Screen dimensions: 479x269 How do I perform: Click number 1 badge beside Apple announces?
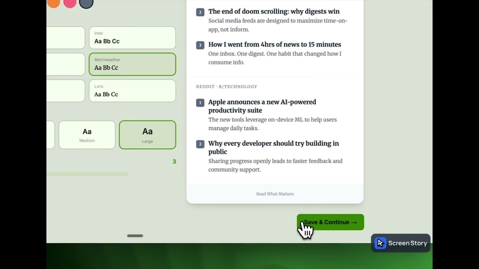click(x=200, y=102)
